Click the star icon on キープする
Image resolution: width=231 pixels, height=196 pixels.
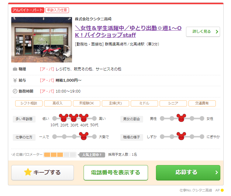tap(28, 172)
